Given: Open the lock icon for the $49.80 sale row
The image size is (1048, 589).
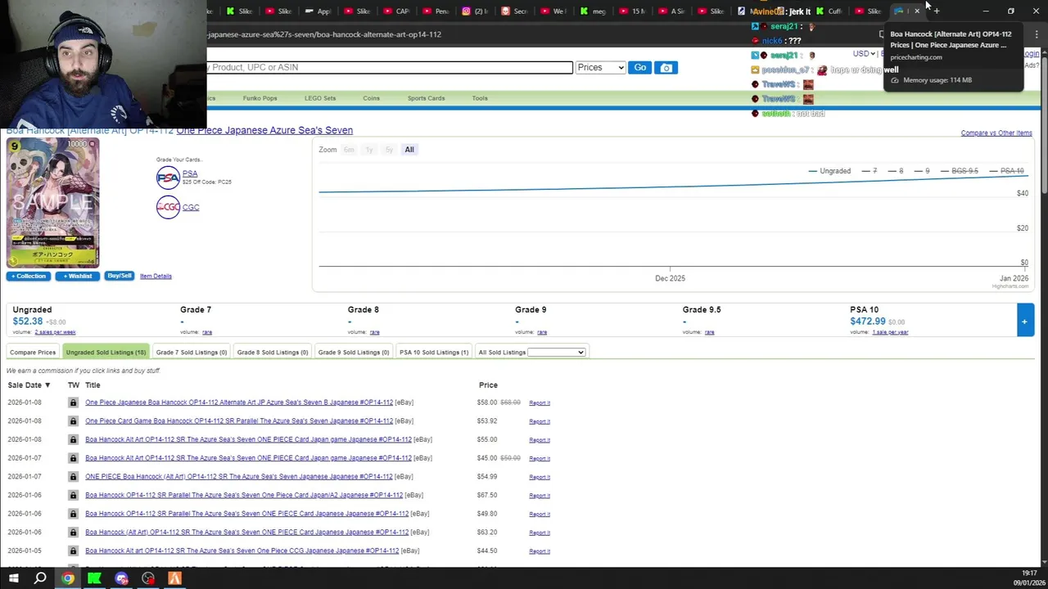Looking at the screenshot, I should click(73, 514).
